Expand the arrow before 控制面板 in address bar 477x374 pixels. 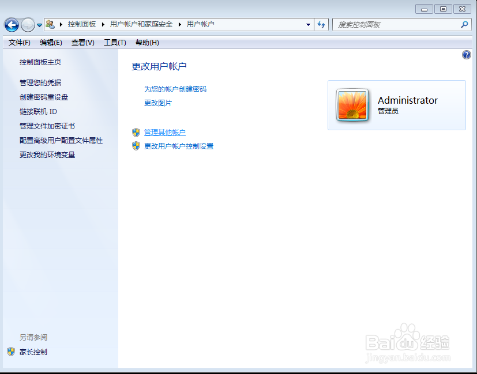(61, 24)
